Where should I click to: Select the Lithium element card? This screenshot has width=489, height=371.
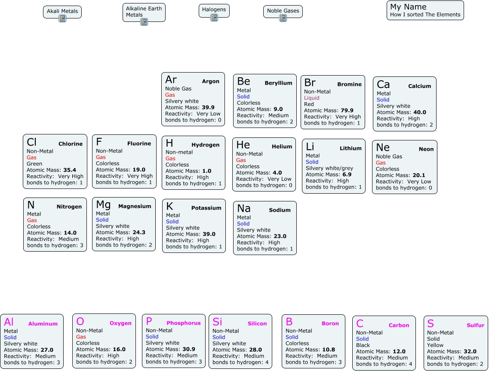point(333,166)
